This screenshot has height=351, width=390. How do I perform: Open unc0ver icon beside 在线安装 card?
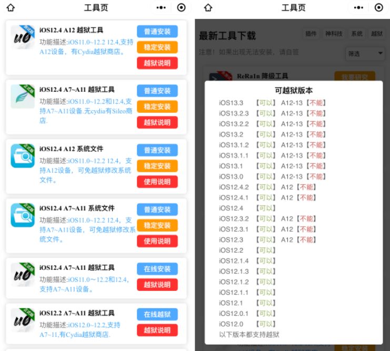pos(23,274)
